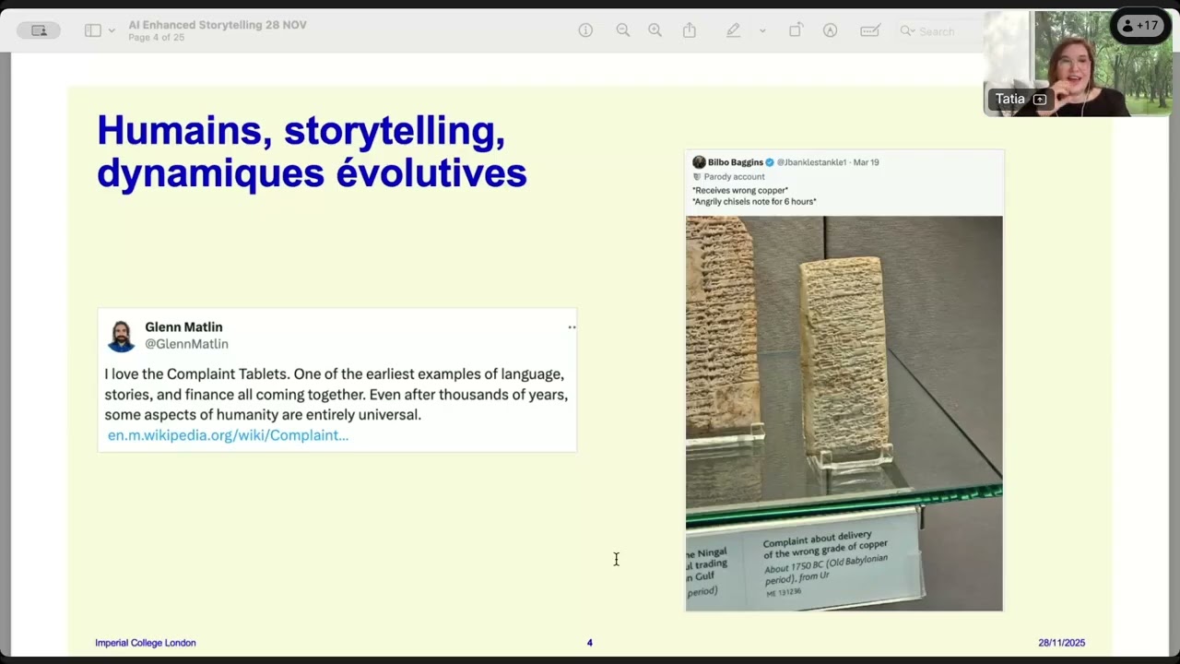The image size is (1180, 664).
Task: Click the text Angrily chisels note for 6 hours
Action: click(754, 201)
